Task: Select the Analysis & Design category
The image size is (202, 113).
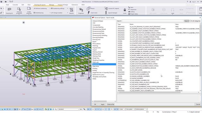Action: pyautogui.click(x=98, y=21)
